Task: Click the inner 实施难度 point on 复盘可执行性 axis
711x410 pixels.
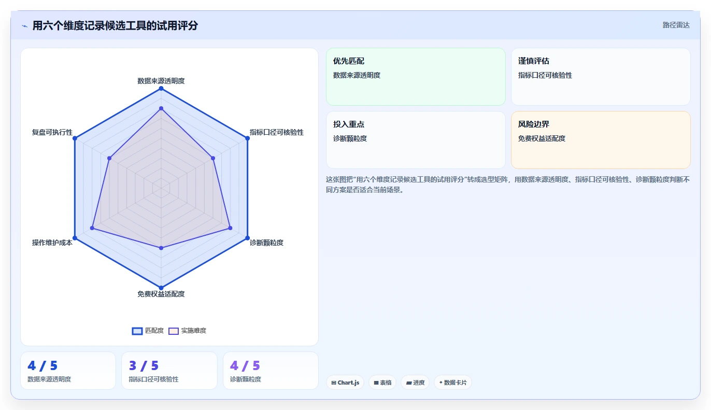Action: click(x=109, y=158)
